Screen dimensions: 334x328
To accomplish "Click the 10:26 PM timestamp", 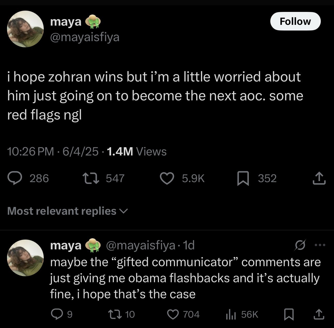I will coord(31,151).
